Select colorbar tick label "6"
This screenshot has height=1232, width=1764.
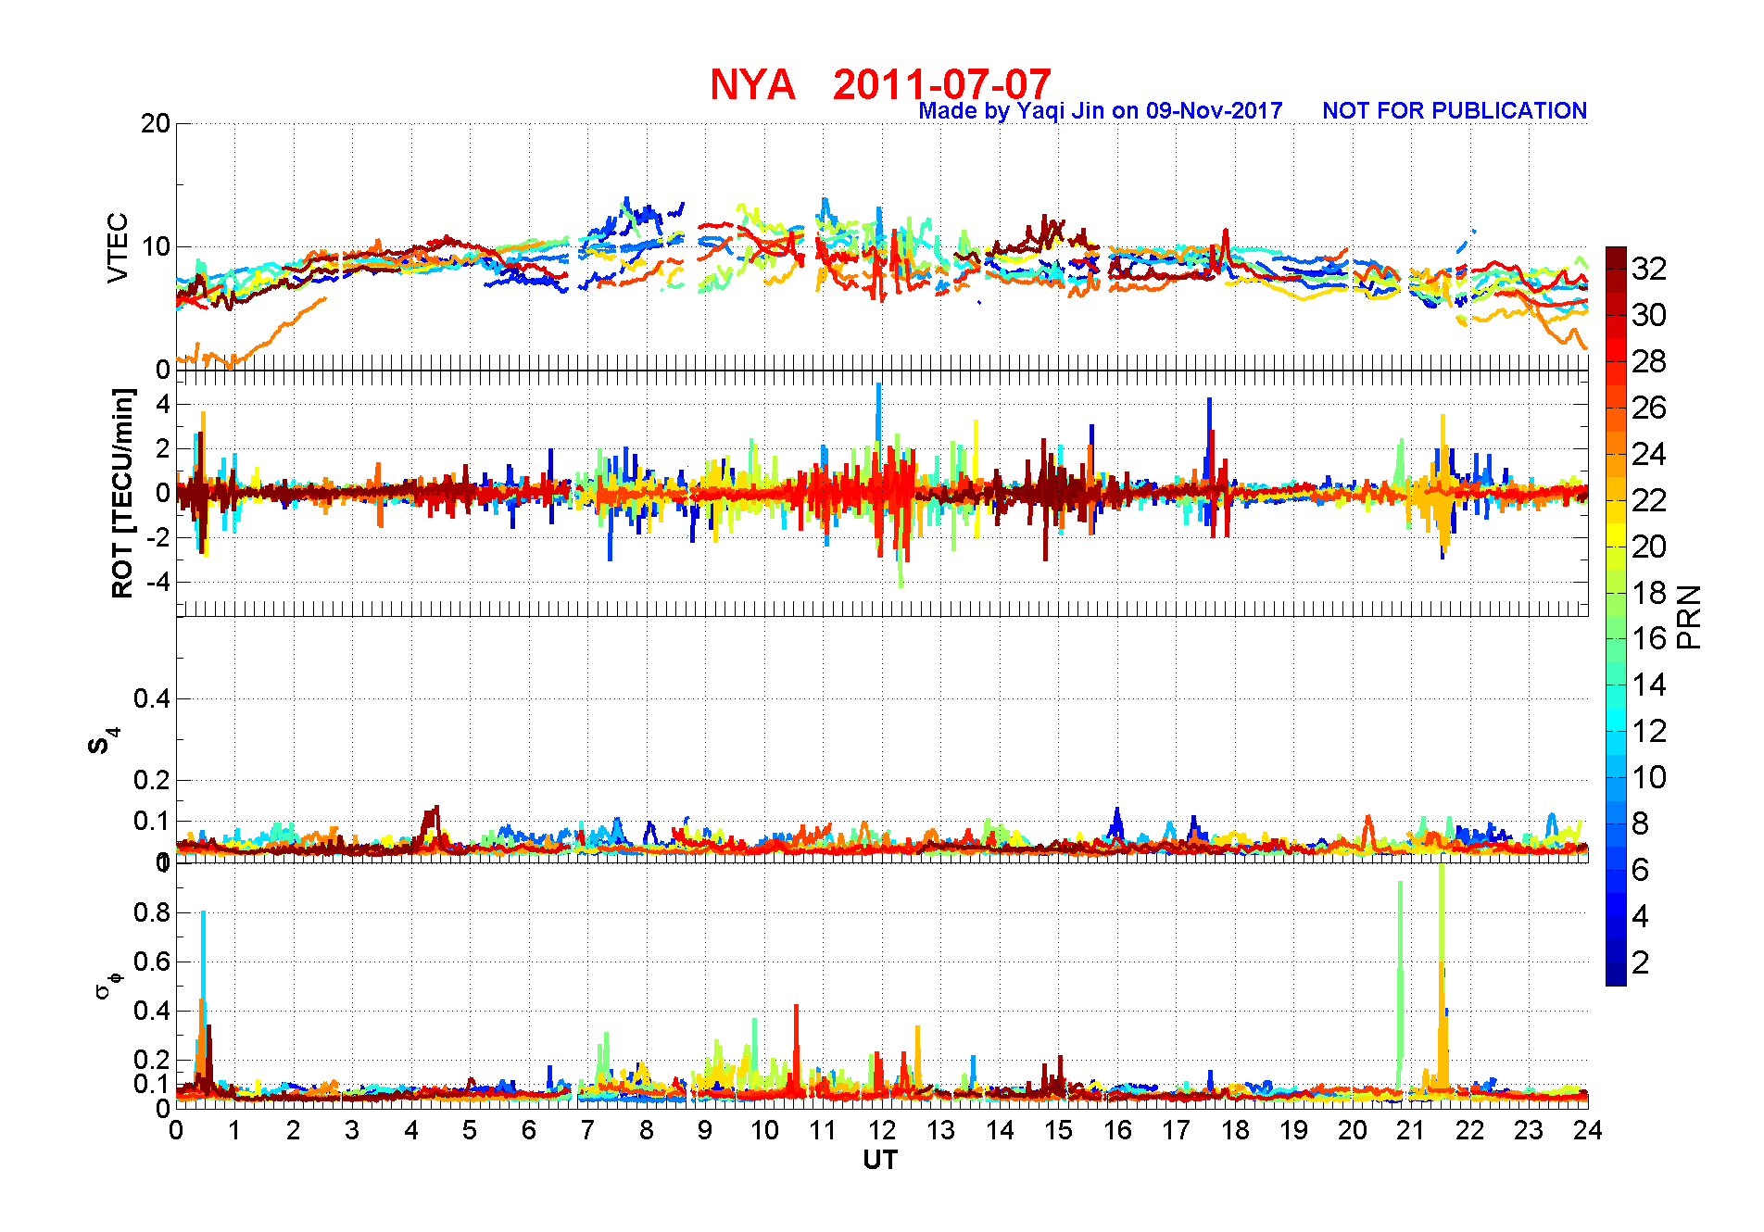pyautogui.click(x=1641, y=870)
